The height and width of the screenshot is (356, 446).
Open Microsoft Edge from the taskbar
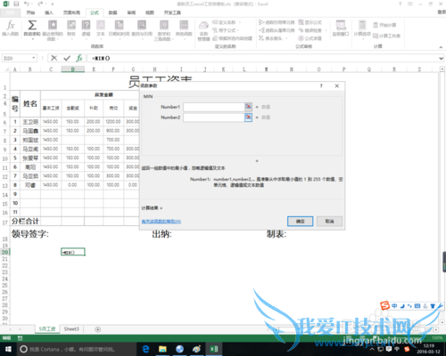[145, 349]
